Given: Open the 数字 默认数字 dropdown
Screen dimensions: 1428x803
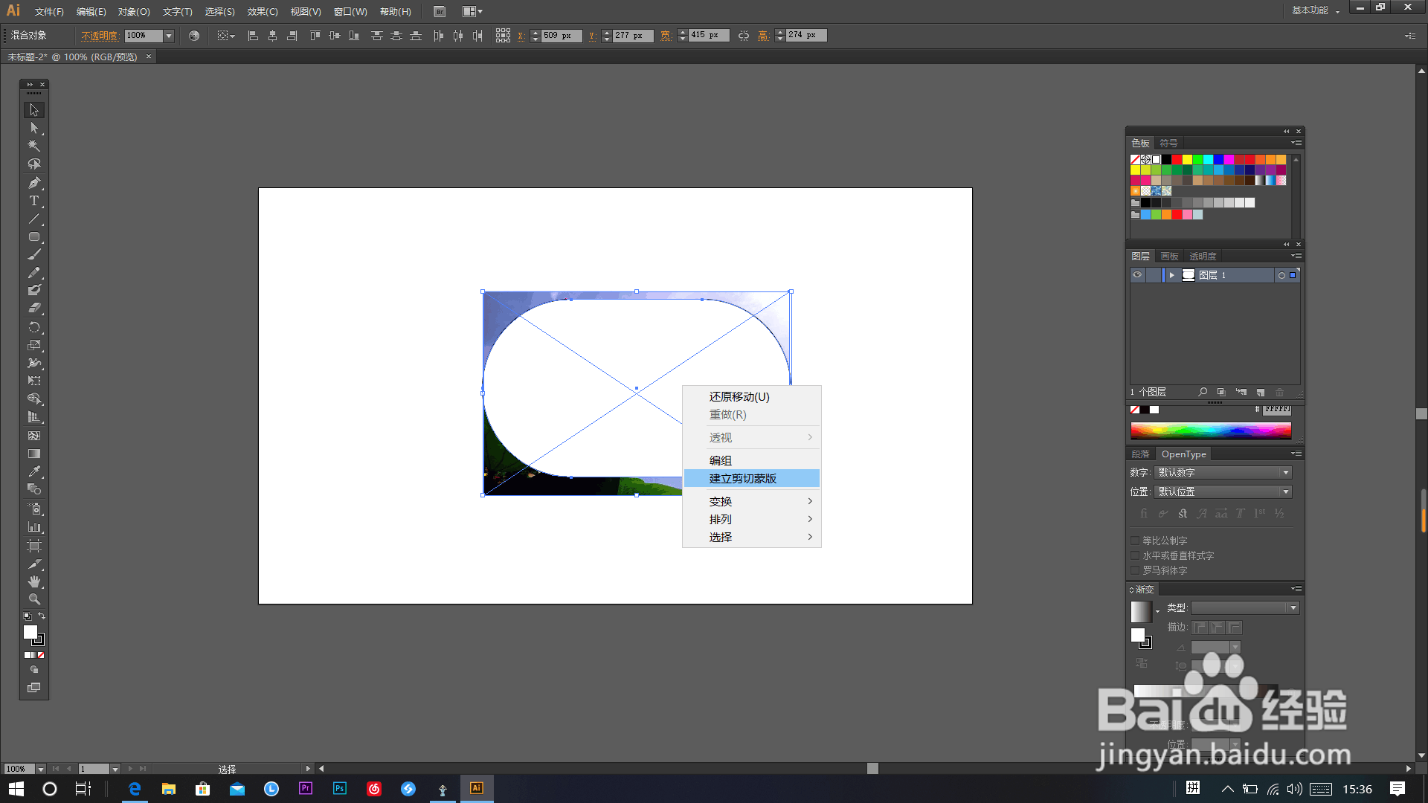Looking at the screenshot, I should tap(1285, 473).
